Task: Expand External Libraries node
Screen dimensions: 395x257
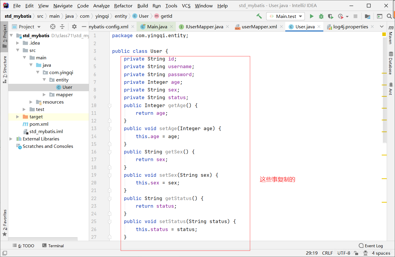Action: [11, 139]
